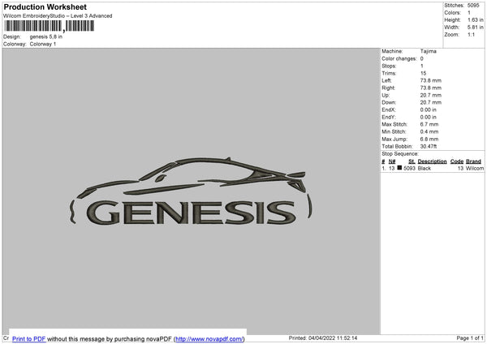Click the 'Brand' column header
487x344 pixels.
pyautogui.click(x=473, y=161)
